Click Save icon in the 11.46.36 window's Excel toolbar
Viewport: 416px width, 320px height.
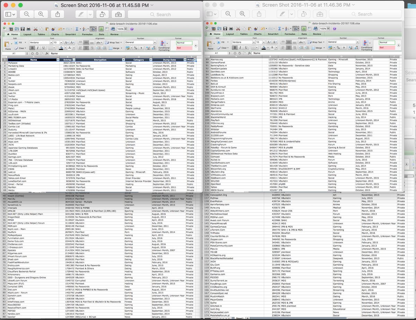coord(226,29)
